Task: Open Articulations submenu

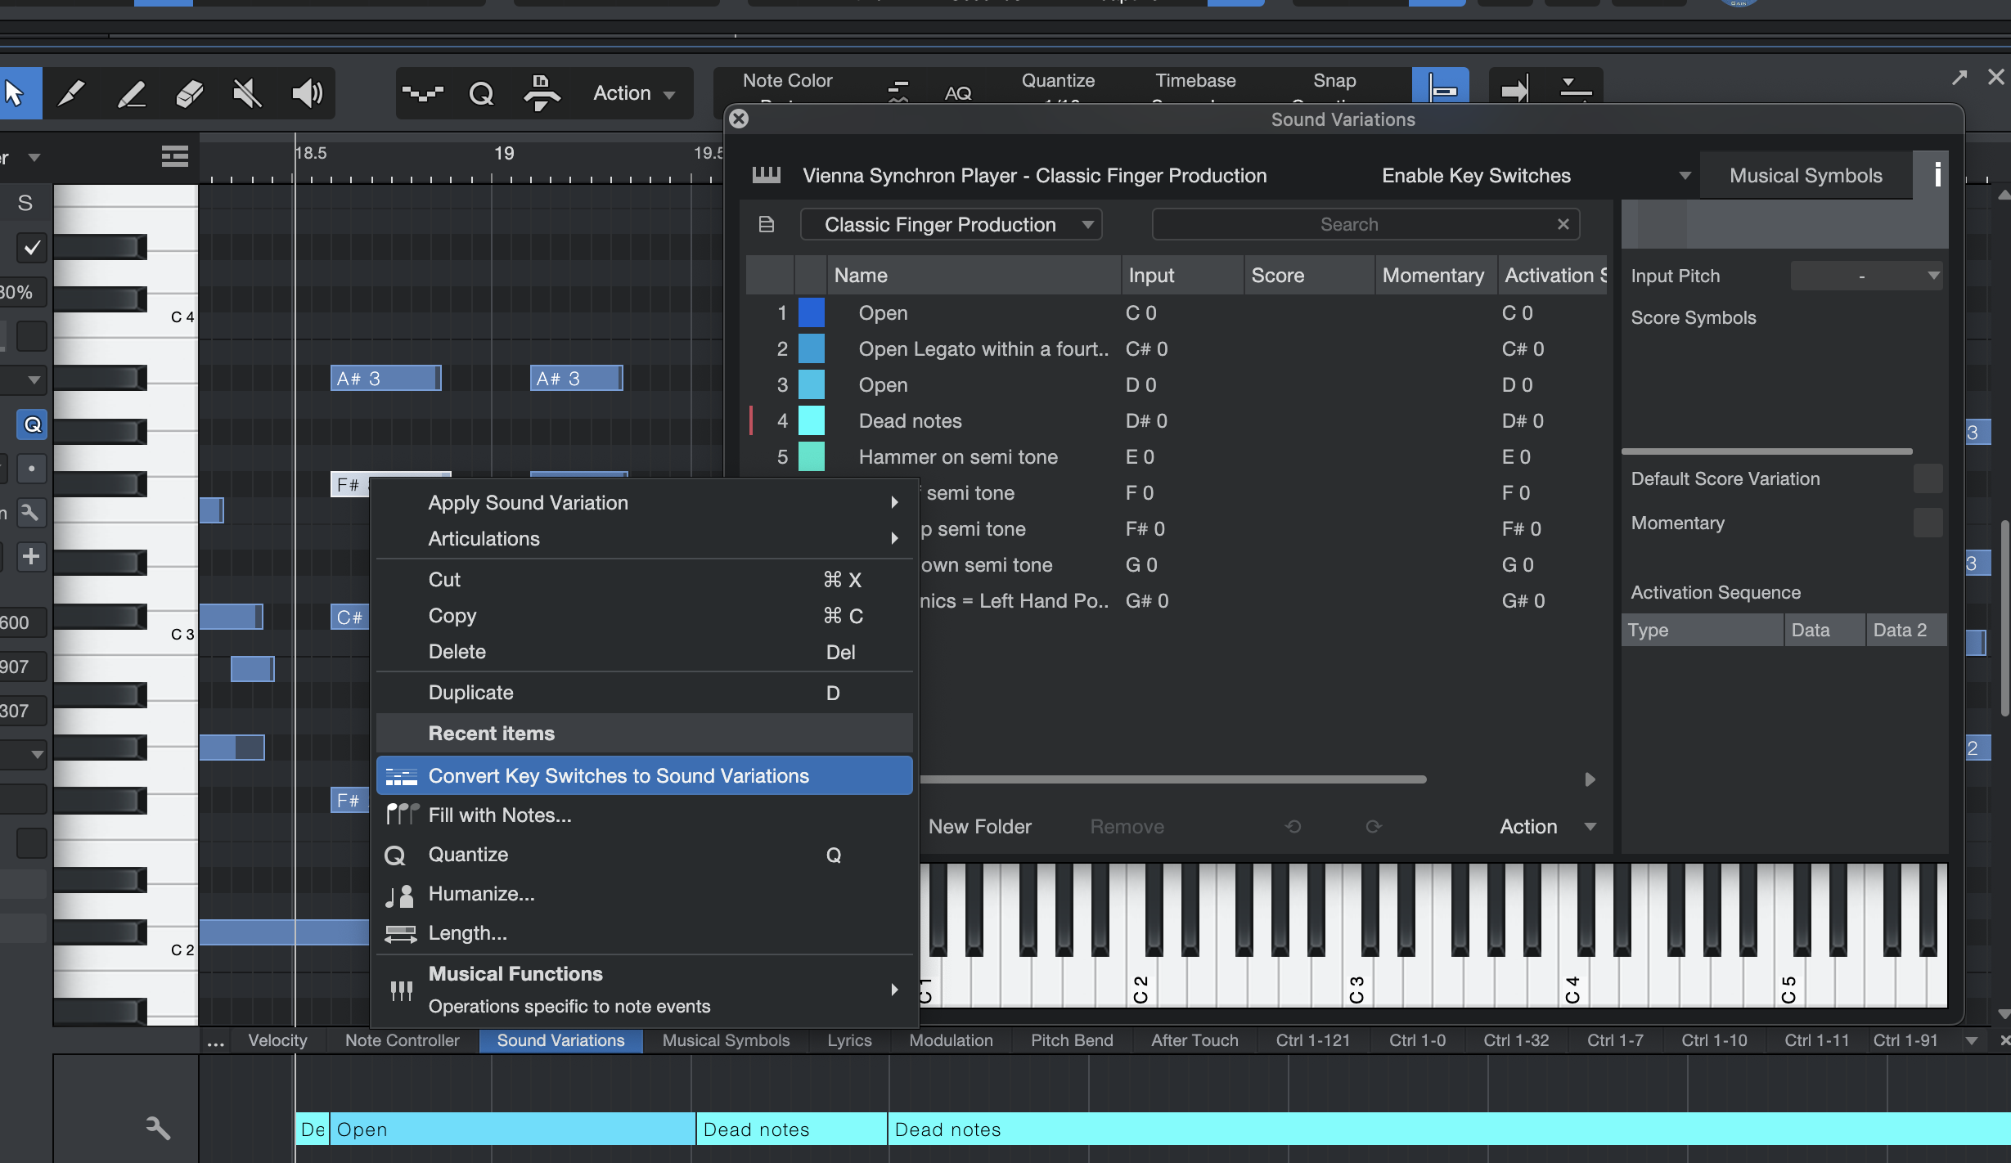Action: [x=644, y=539]
